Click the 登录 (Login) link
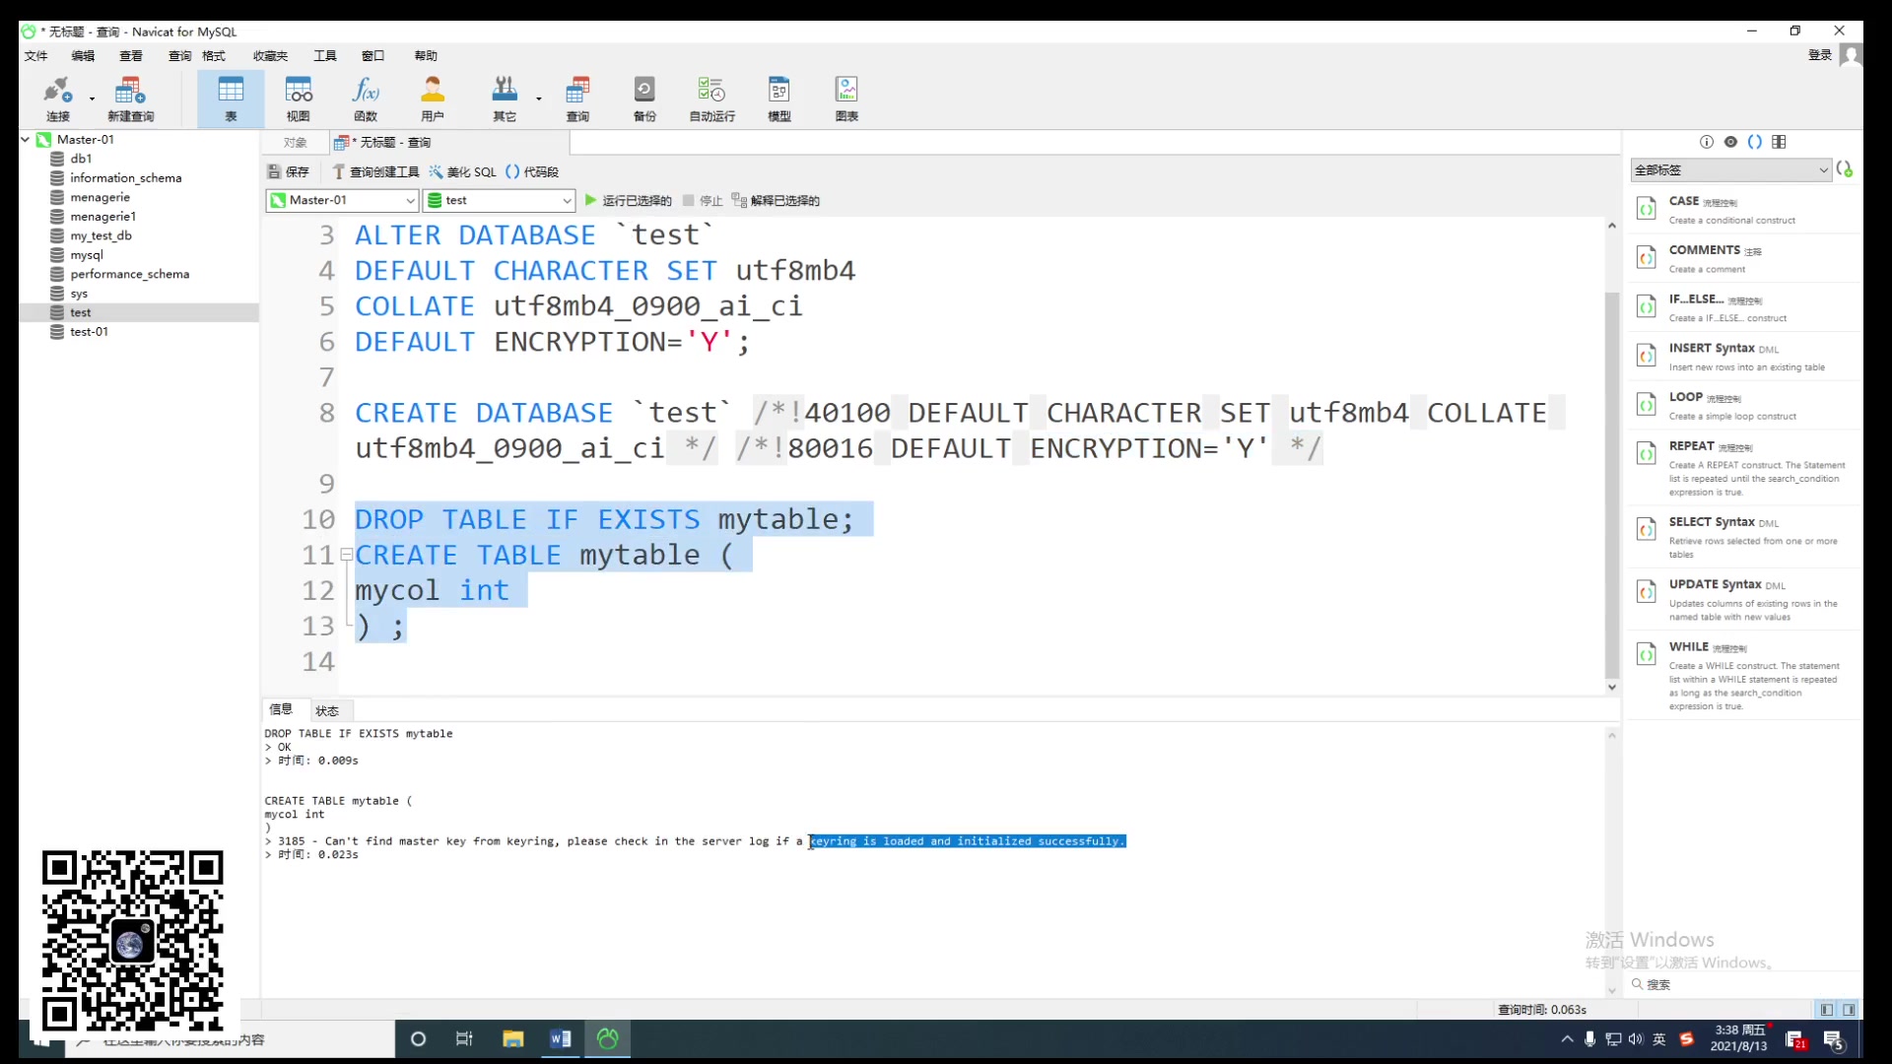1892x1064 pixels. click(x=1819, y=55)
